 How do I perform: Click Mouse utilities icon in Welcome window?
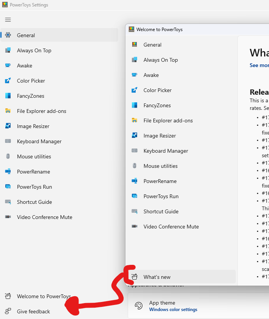coord(134,166)
